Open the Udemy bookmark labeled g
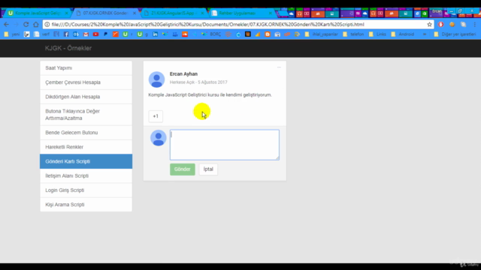Screen dimensions: 481x270 coord(142,34)
